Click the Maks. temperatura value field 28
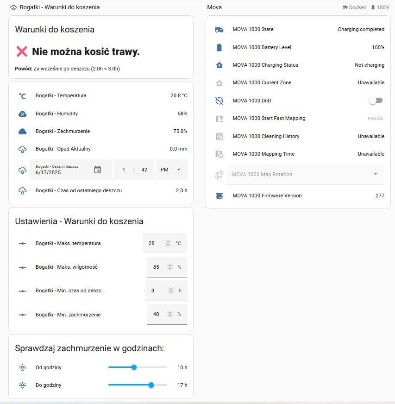 [x=165, y=244]
